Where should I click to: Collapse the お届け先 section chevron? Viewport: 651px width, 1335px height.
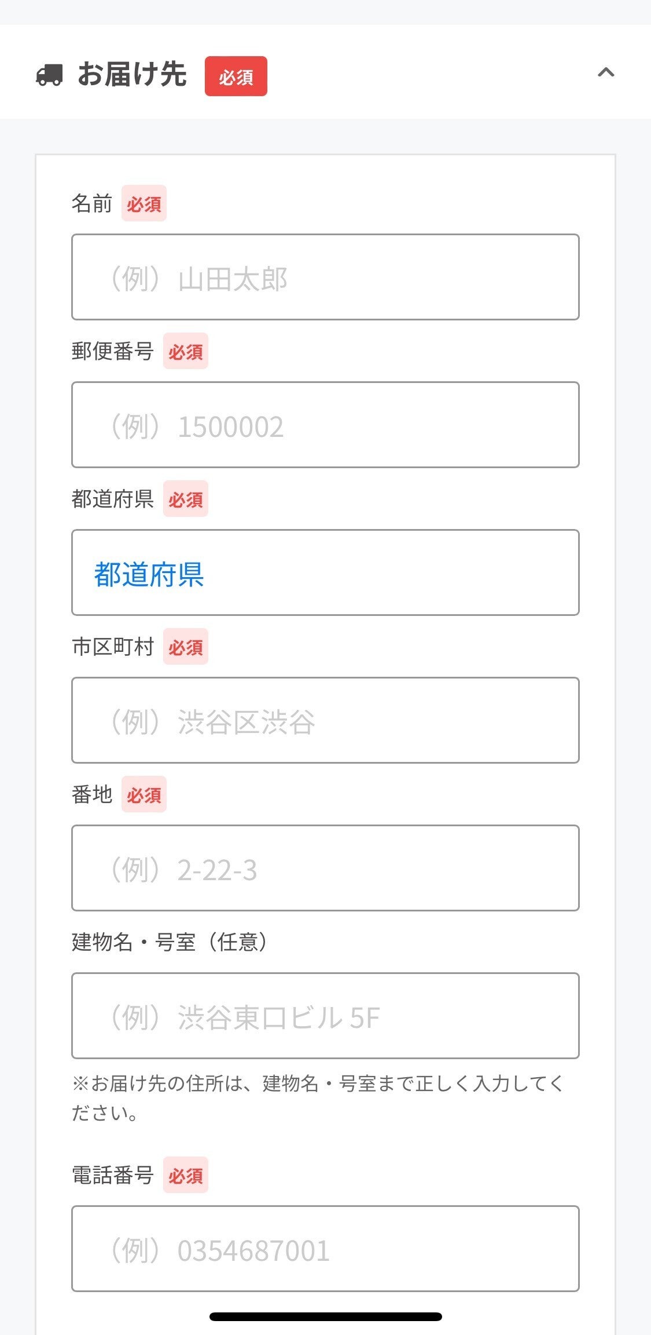point(605,72)
